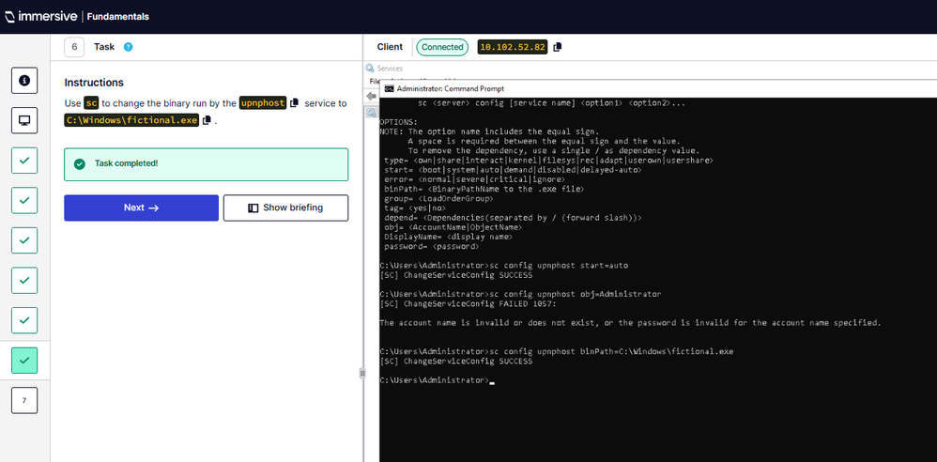
Task: Select the Client tab label
Action: pos(390,47)
